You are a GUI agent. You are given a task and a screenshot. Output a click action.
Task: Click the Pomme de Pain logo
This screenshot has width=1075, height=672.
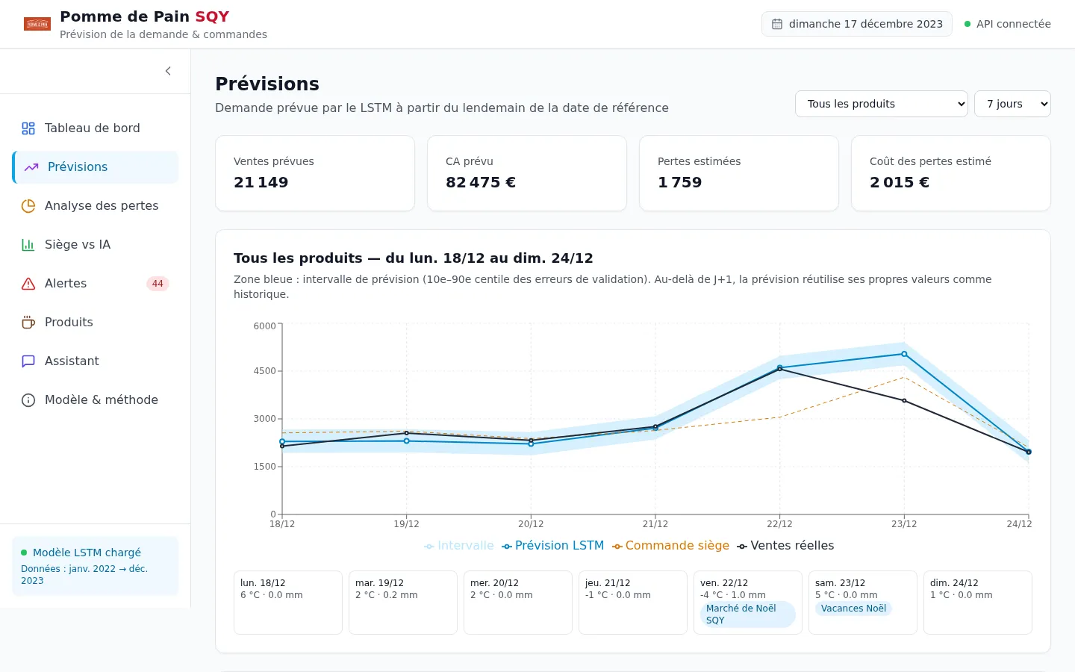click(x=37, y=24)
